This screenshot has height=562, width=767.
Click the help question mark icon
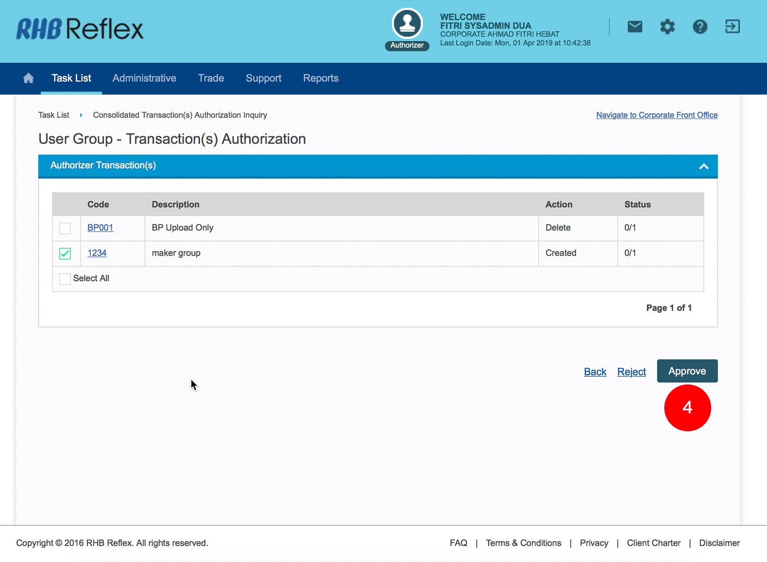700,27
